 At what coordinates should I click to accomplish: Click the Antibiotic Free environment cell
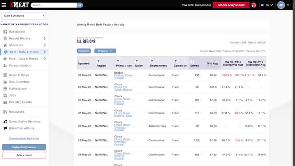(157, 126)
